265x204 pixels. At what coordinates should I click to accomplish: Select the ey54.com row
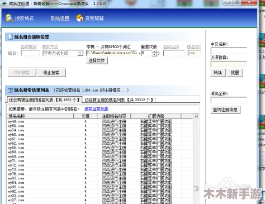point(100,130)
